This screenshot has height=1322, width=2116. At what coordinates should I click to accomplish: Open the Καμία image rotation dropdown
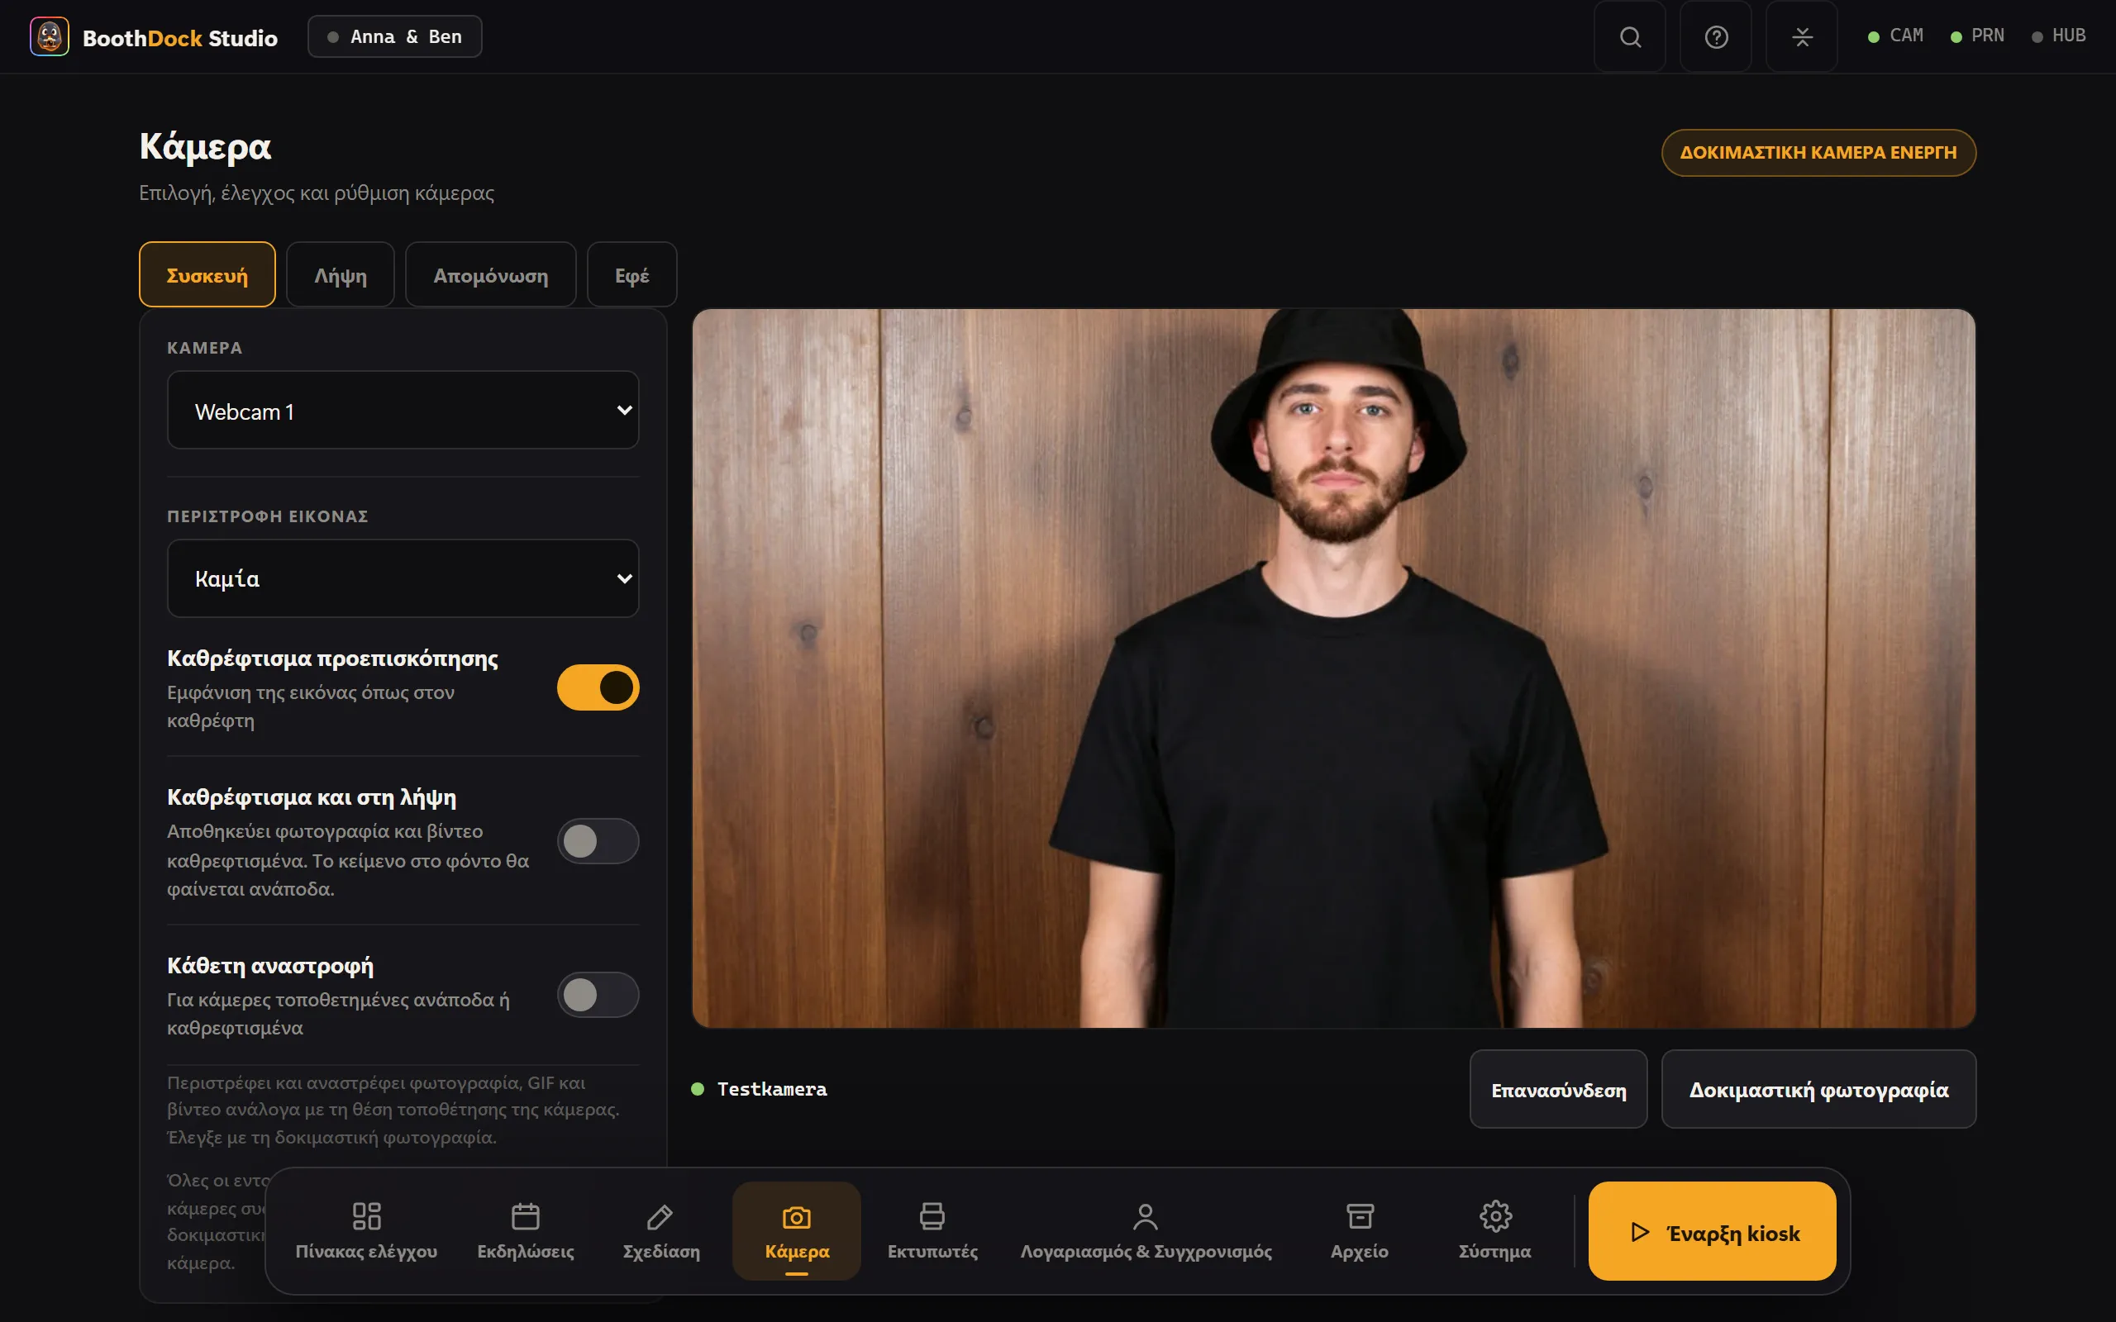click(403, 578)
